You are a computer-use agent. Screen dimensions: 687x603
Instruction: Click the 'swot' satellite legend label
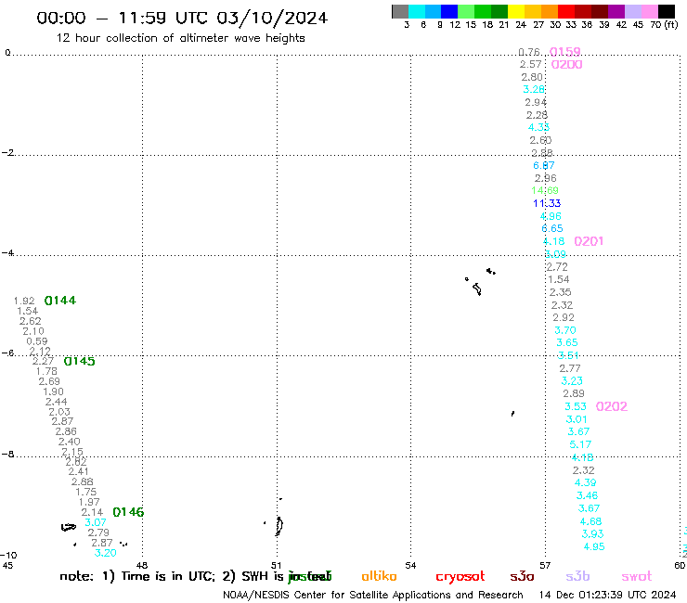[637, 576]
